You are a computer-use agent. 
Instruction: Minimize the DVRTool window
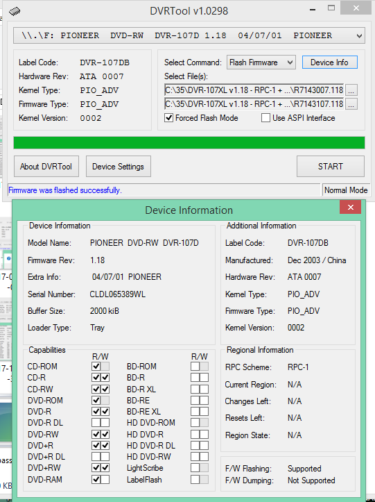coord(313,10)
